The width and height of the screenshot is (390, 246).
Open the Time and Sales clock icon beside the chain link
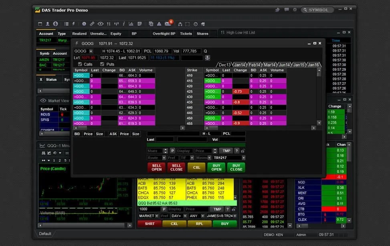click(84, 24)
